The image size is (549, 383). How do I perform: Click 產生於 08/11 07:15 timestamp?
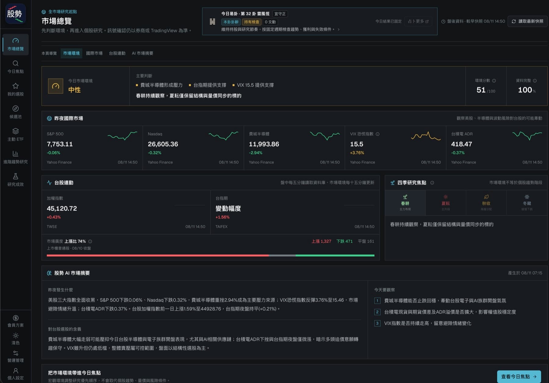tap(525, 273)
